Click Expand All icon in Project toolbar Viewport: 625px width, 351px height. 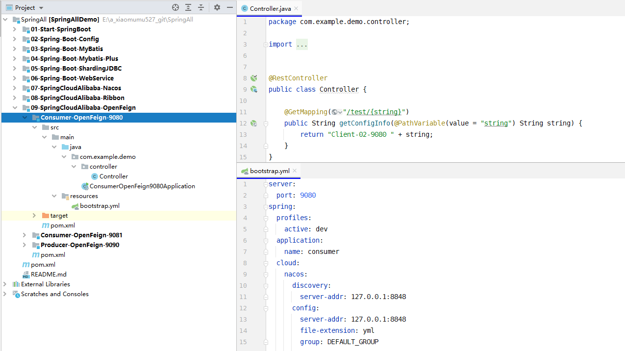[x=188, y=7]
